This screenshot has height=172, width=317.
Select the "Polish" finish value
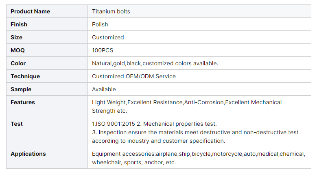[100, 24]
